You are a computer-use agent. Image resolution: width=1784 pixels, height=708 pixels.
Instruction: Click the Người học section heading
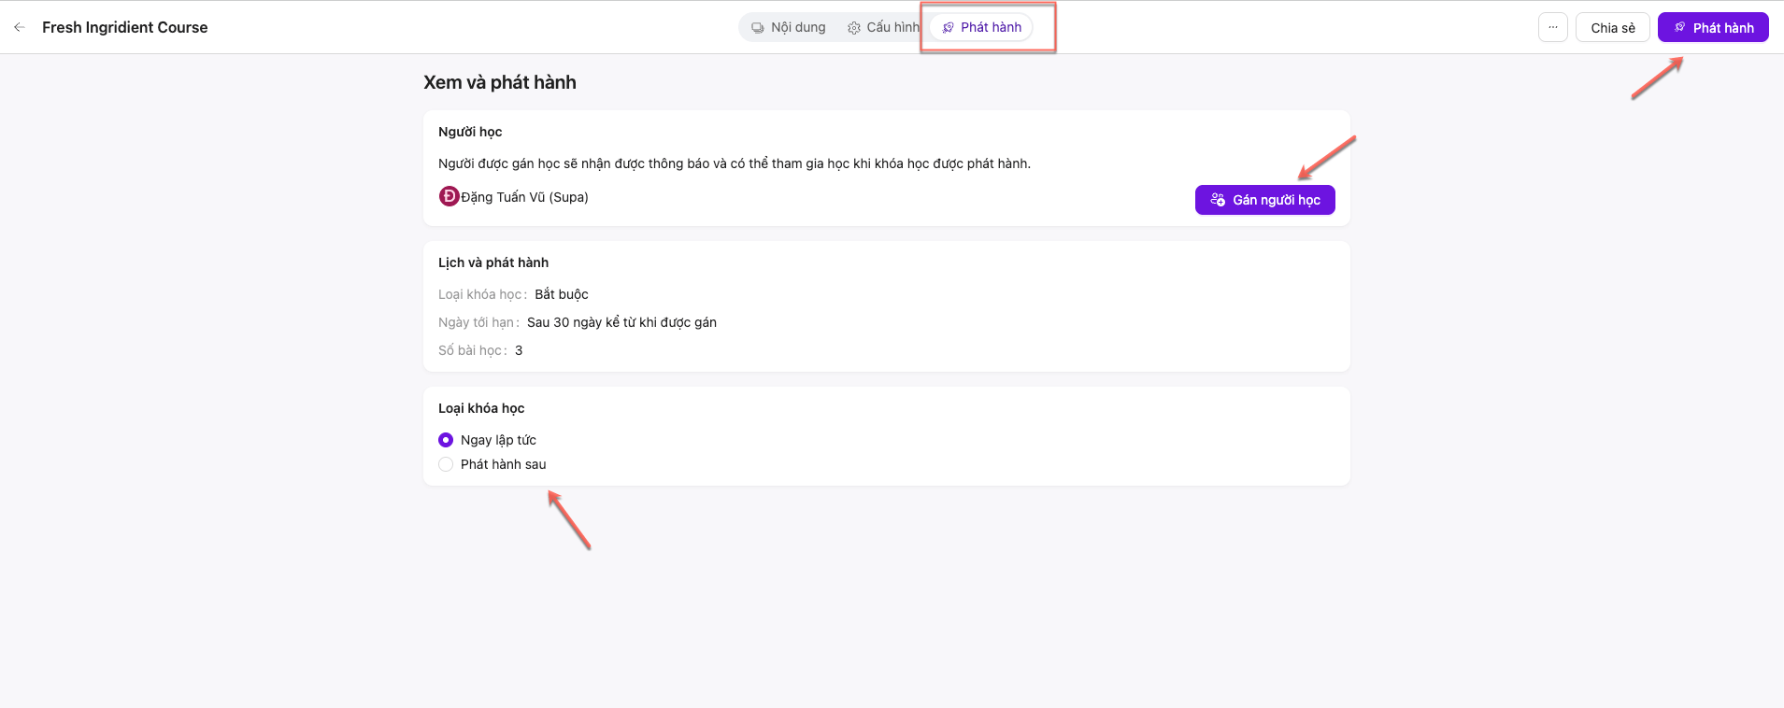click(470, 132)
